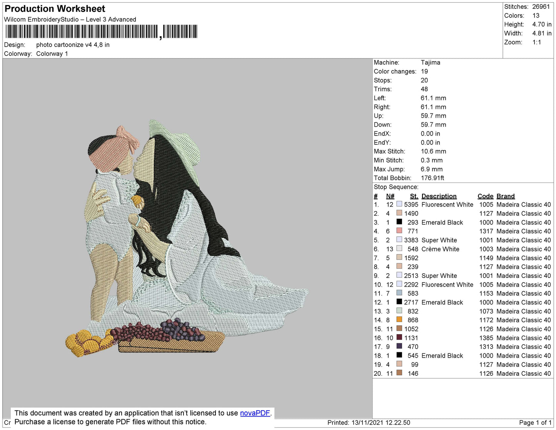Click the Colorway 1 value

pos(52,54)
